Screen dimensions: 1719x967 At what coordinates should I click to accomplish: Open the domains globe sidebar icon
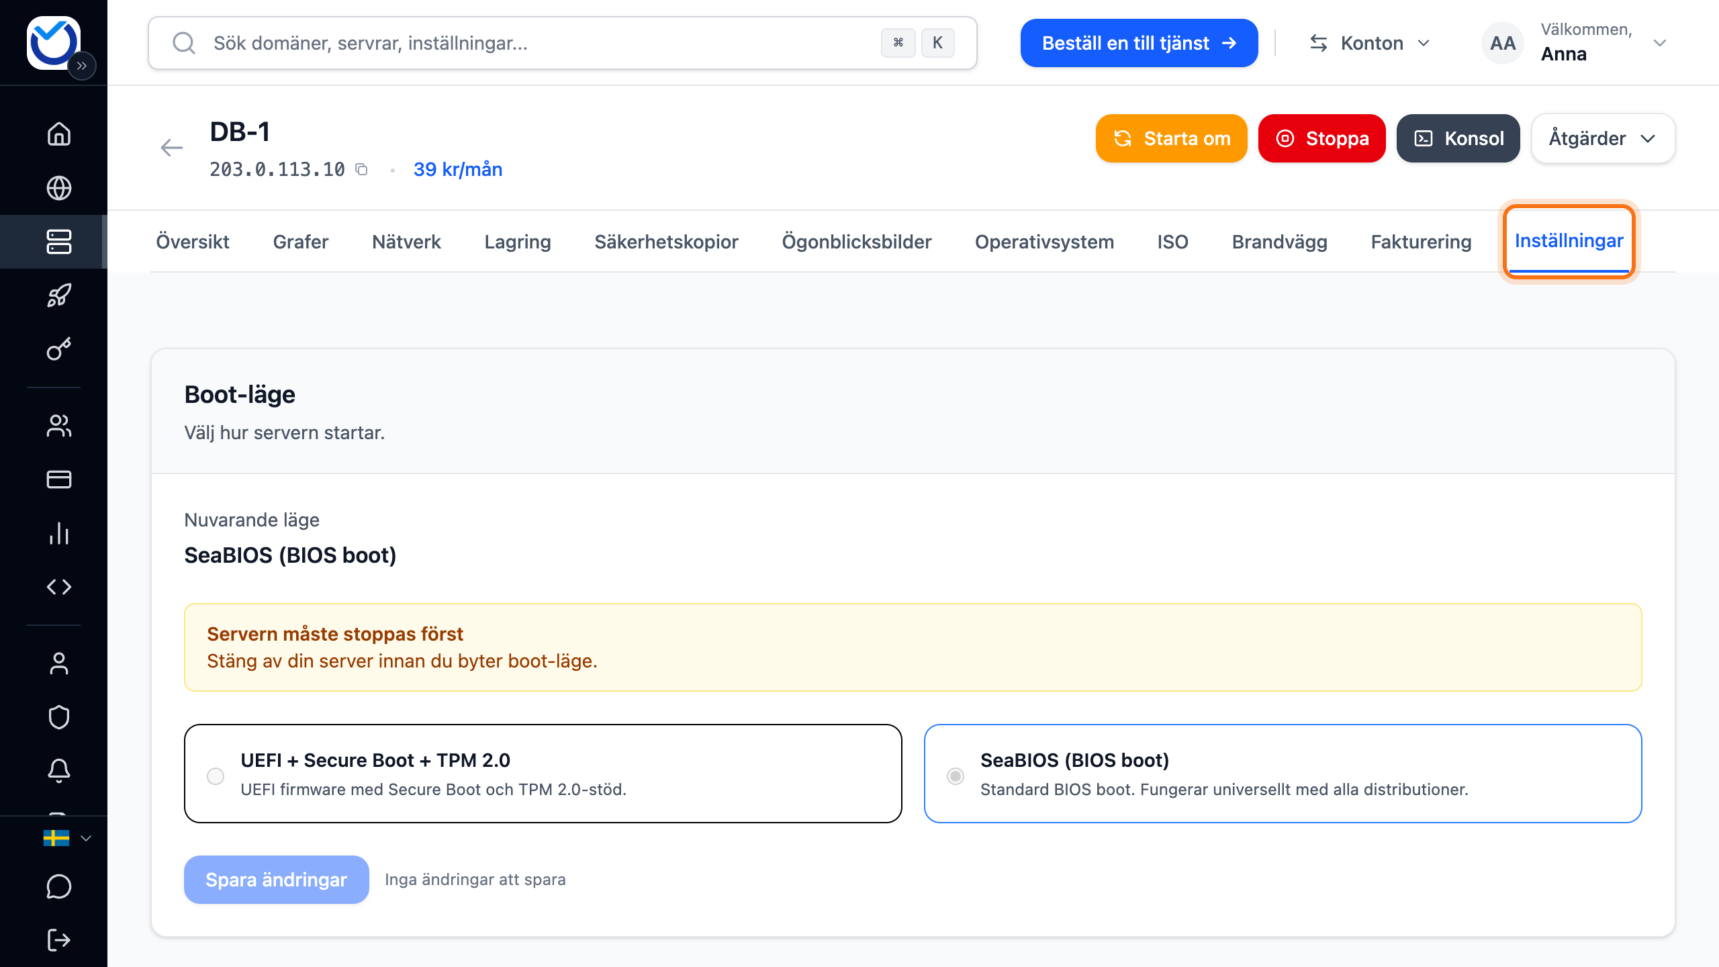59,188
